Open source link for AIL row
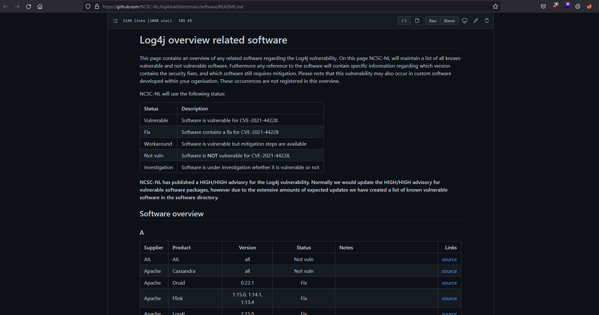The height and width of the screenshot is (315, 599). (x=449, y=259)
